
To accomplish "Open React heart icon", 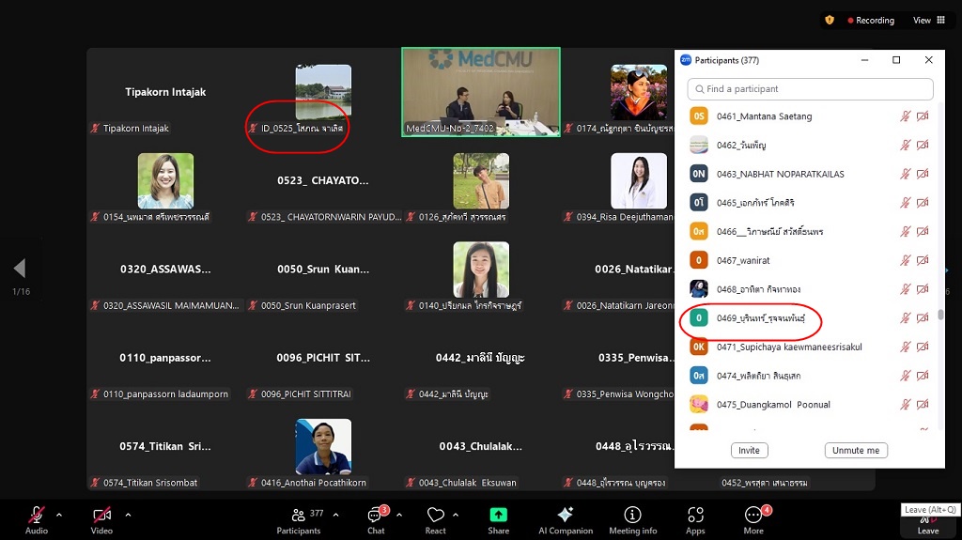I will pyautogui.click(x=436, y=519).
